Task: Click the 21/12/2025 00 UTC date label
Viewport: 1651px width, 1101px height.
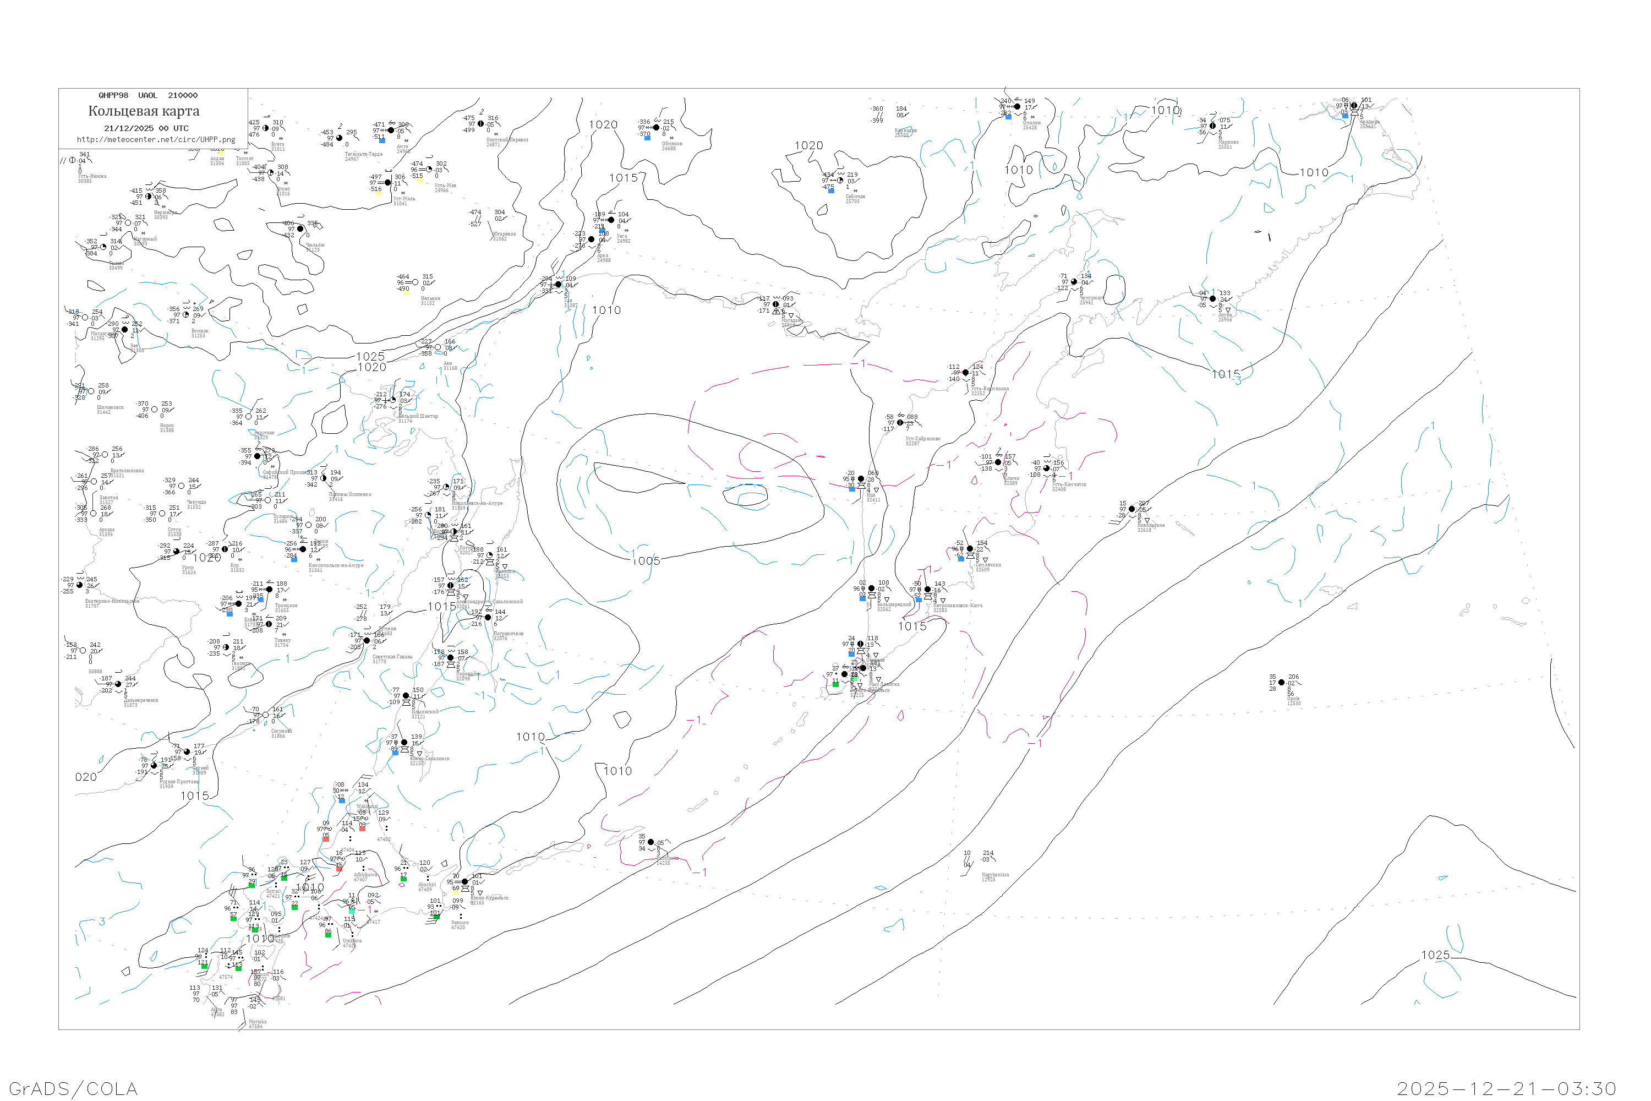Action: pyautogui.click(x=146, y=128)
